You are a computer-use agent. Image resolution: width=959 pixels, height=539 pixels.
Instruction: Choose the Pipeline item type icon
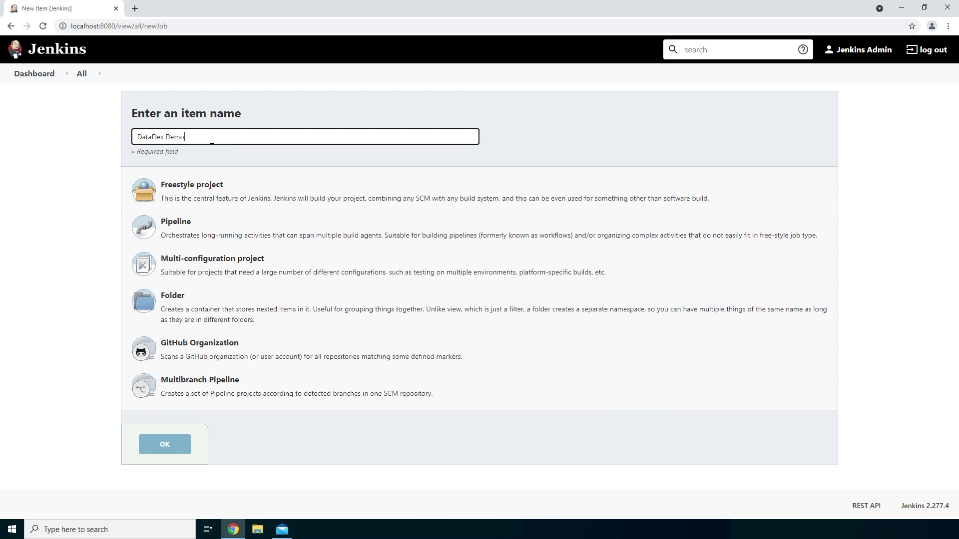(144, 228)
